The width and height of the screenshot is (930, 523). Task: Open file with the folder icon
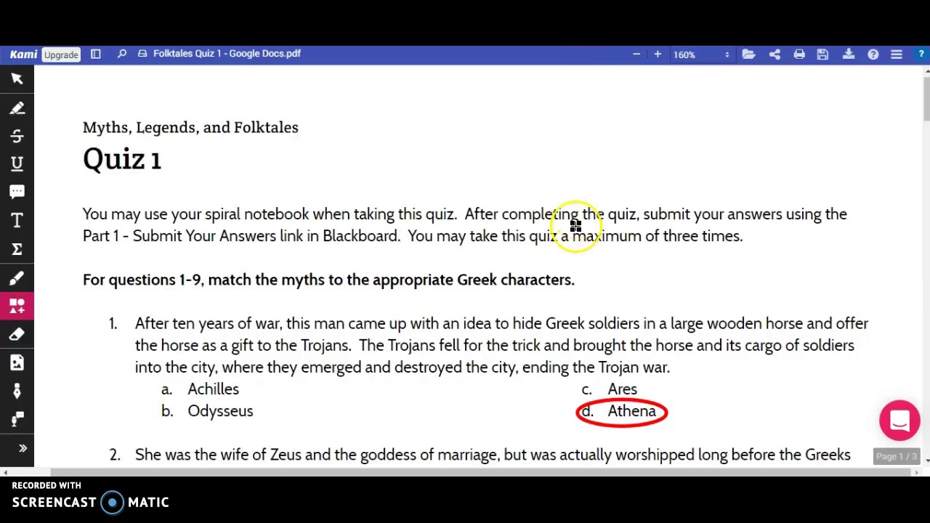(748, 54)
